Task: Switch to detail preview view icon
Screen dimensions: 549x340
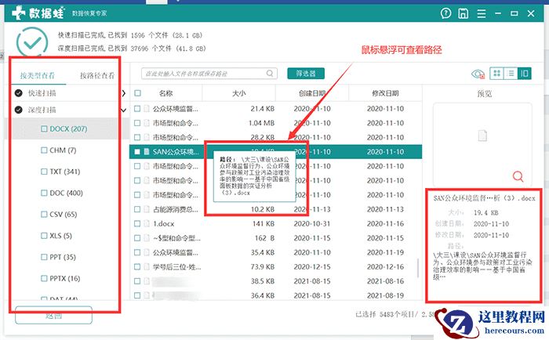Action: point(524,74)
